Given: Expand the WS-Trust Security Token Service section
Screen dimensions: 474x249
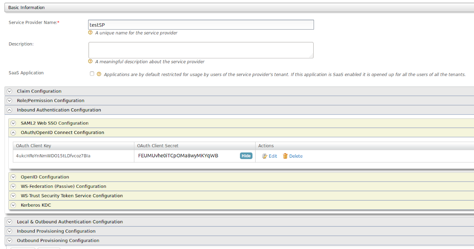Looking at the screenshot, I should coord(13,196).
